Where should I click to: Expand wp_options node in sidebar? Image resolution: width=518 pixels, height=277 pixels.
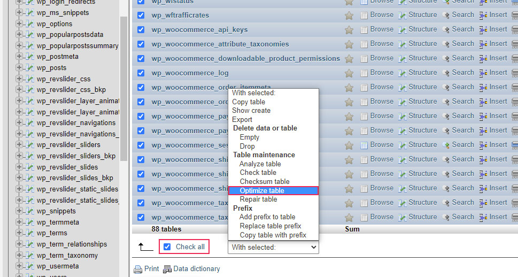19,24
